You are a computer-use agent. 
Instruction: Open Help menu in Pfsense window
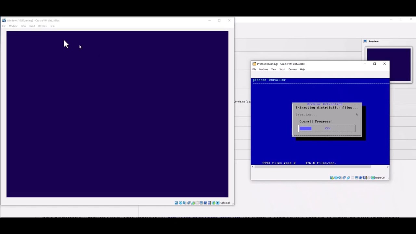(302, 69)
